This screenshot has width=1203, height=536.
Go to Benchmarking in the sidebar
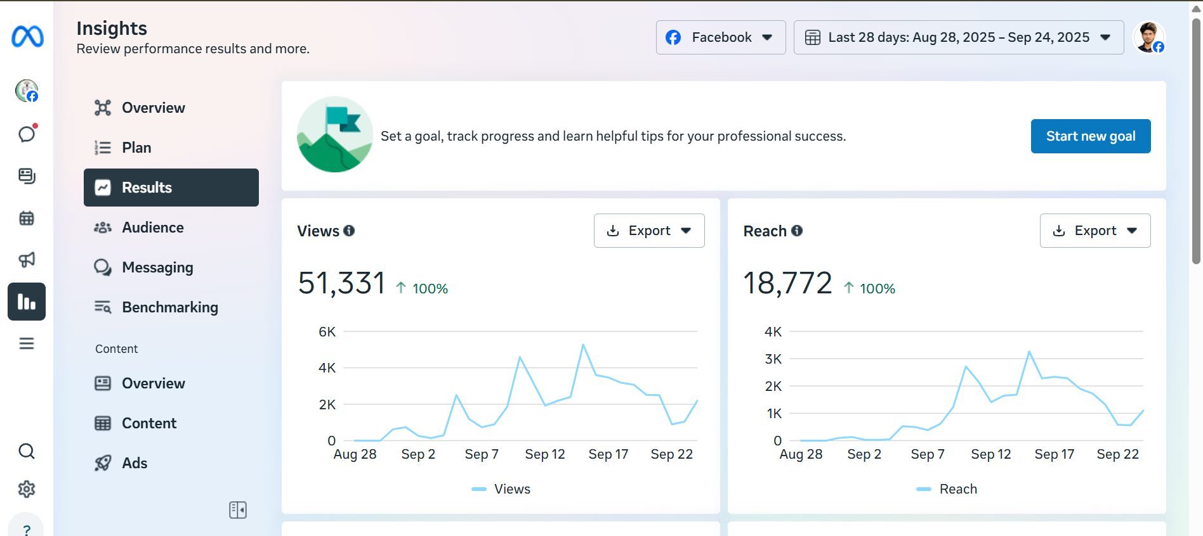[169, 307]
